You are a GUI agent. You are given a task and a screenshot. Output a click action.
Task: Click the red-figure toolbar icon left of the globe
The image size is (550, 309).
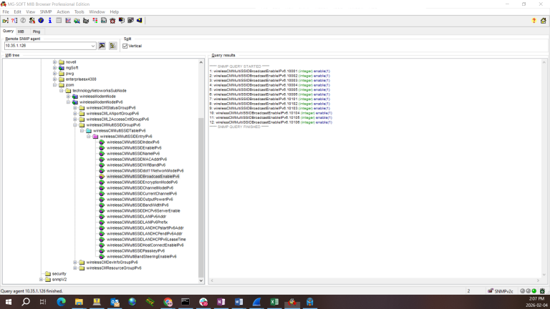(32, 21)
